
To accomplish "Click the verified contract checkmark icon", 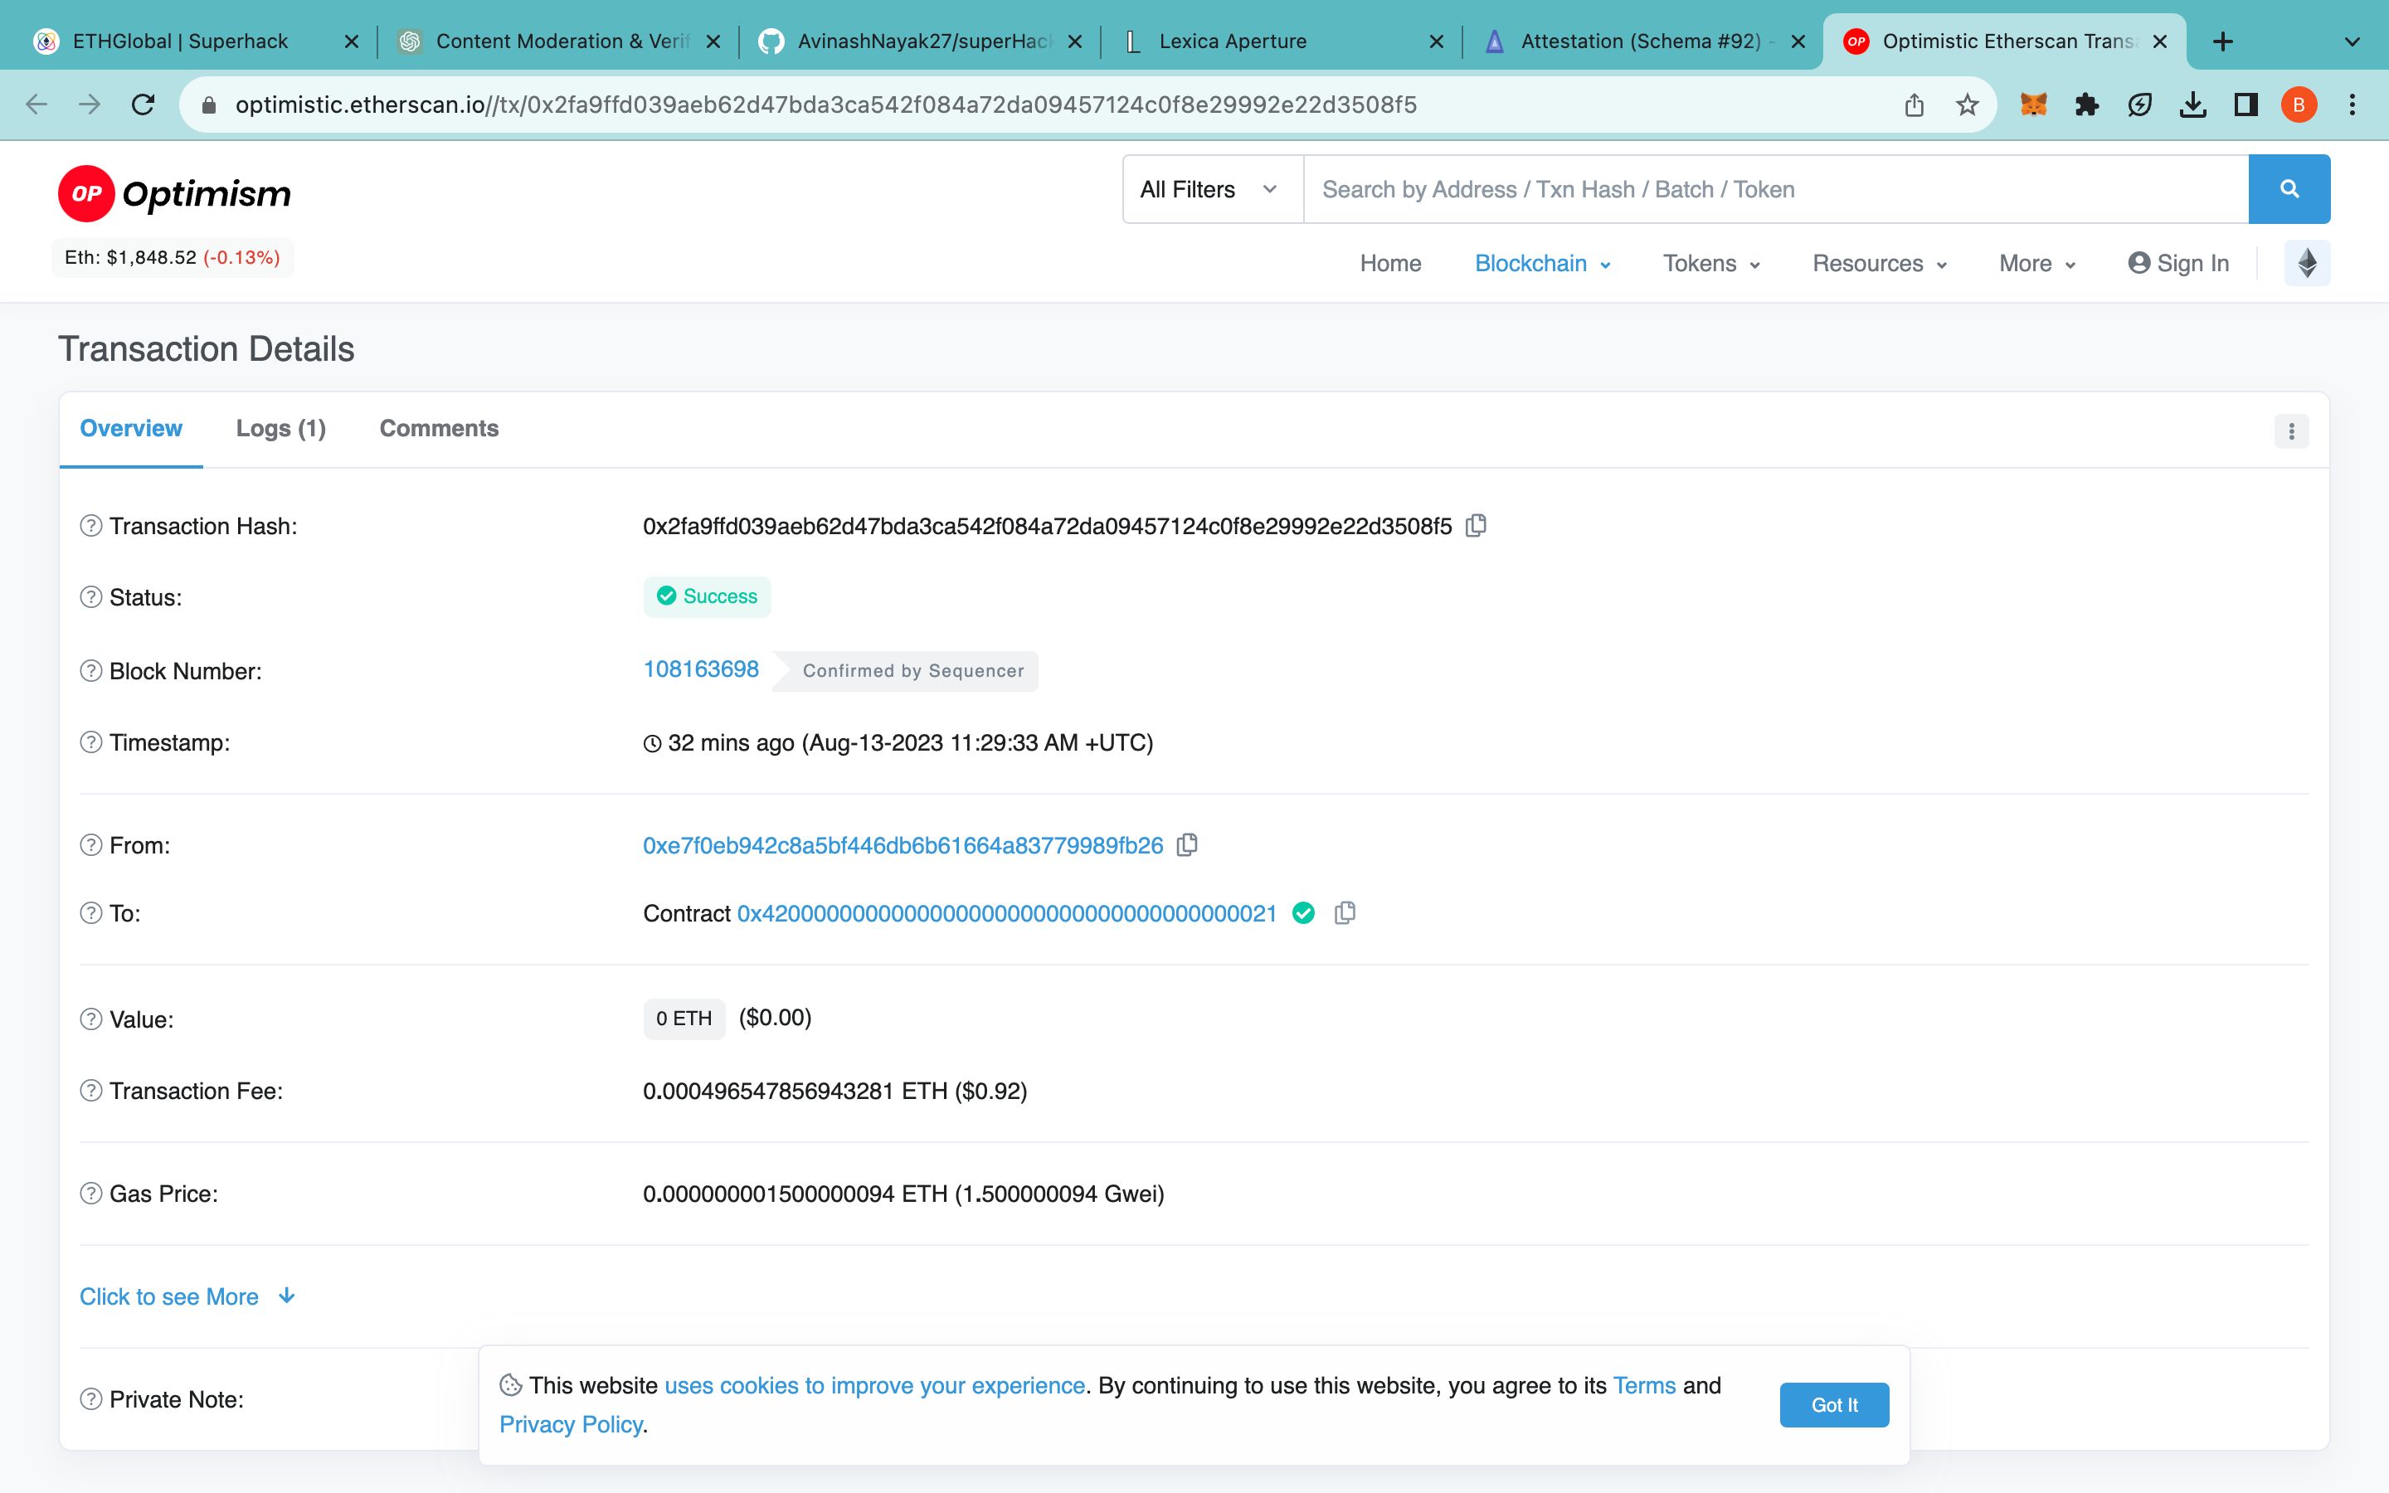I will click(1303, 913).
